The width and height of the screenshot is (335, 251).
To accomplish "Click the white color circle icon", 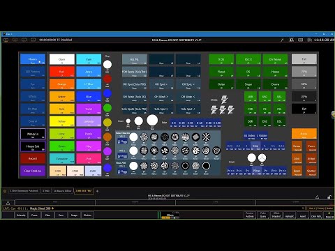I will [x=107, y=65].
